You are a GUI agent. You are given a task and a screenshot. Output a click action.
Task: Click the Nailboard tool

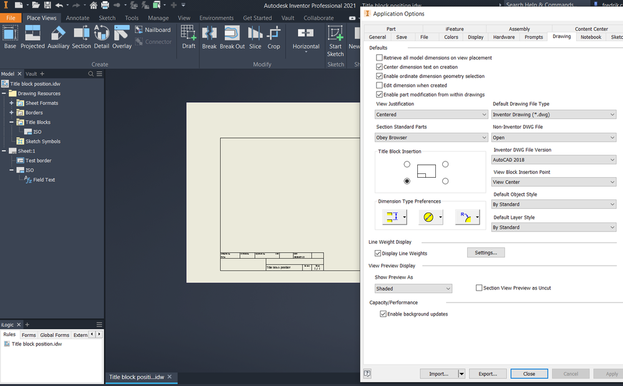pyautogui.click(x=153, y=30)
